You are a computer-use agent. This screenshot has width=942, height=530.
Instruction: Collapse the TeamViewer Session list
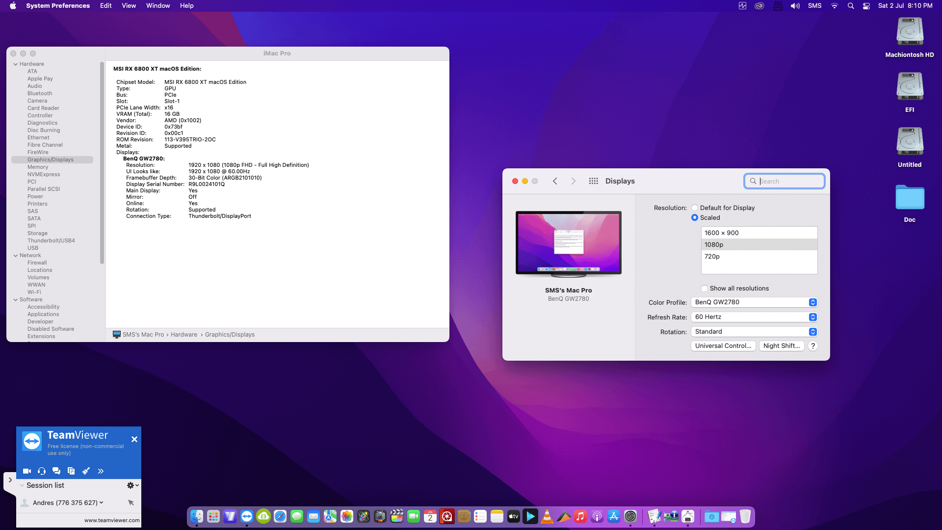pyautogui.click(x=22, y=485)
